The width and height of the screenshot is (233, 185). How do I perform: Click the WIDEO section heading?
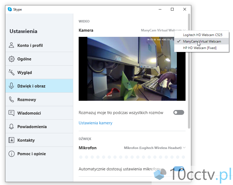point(84,21)
